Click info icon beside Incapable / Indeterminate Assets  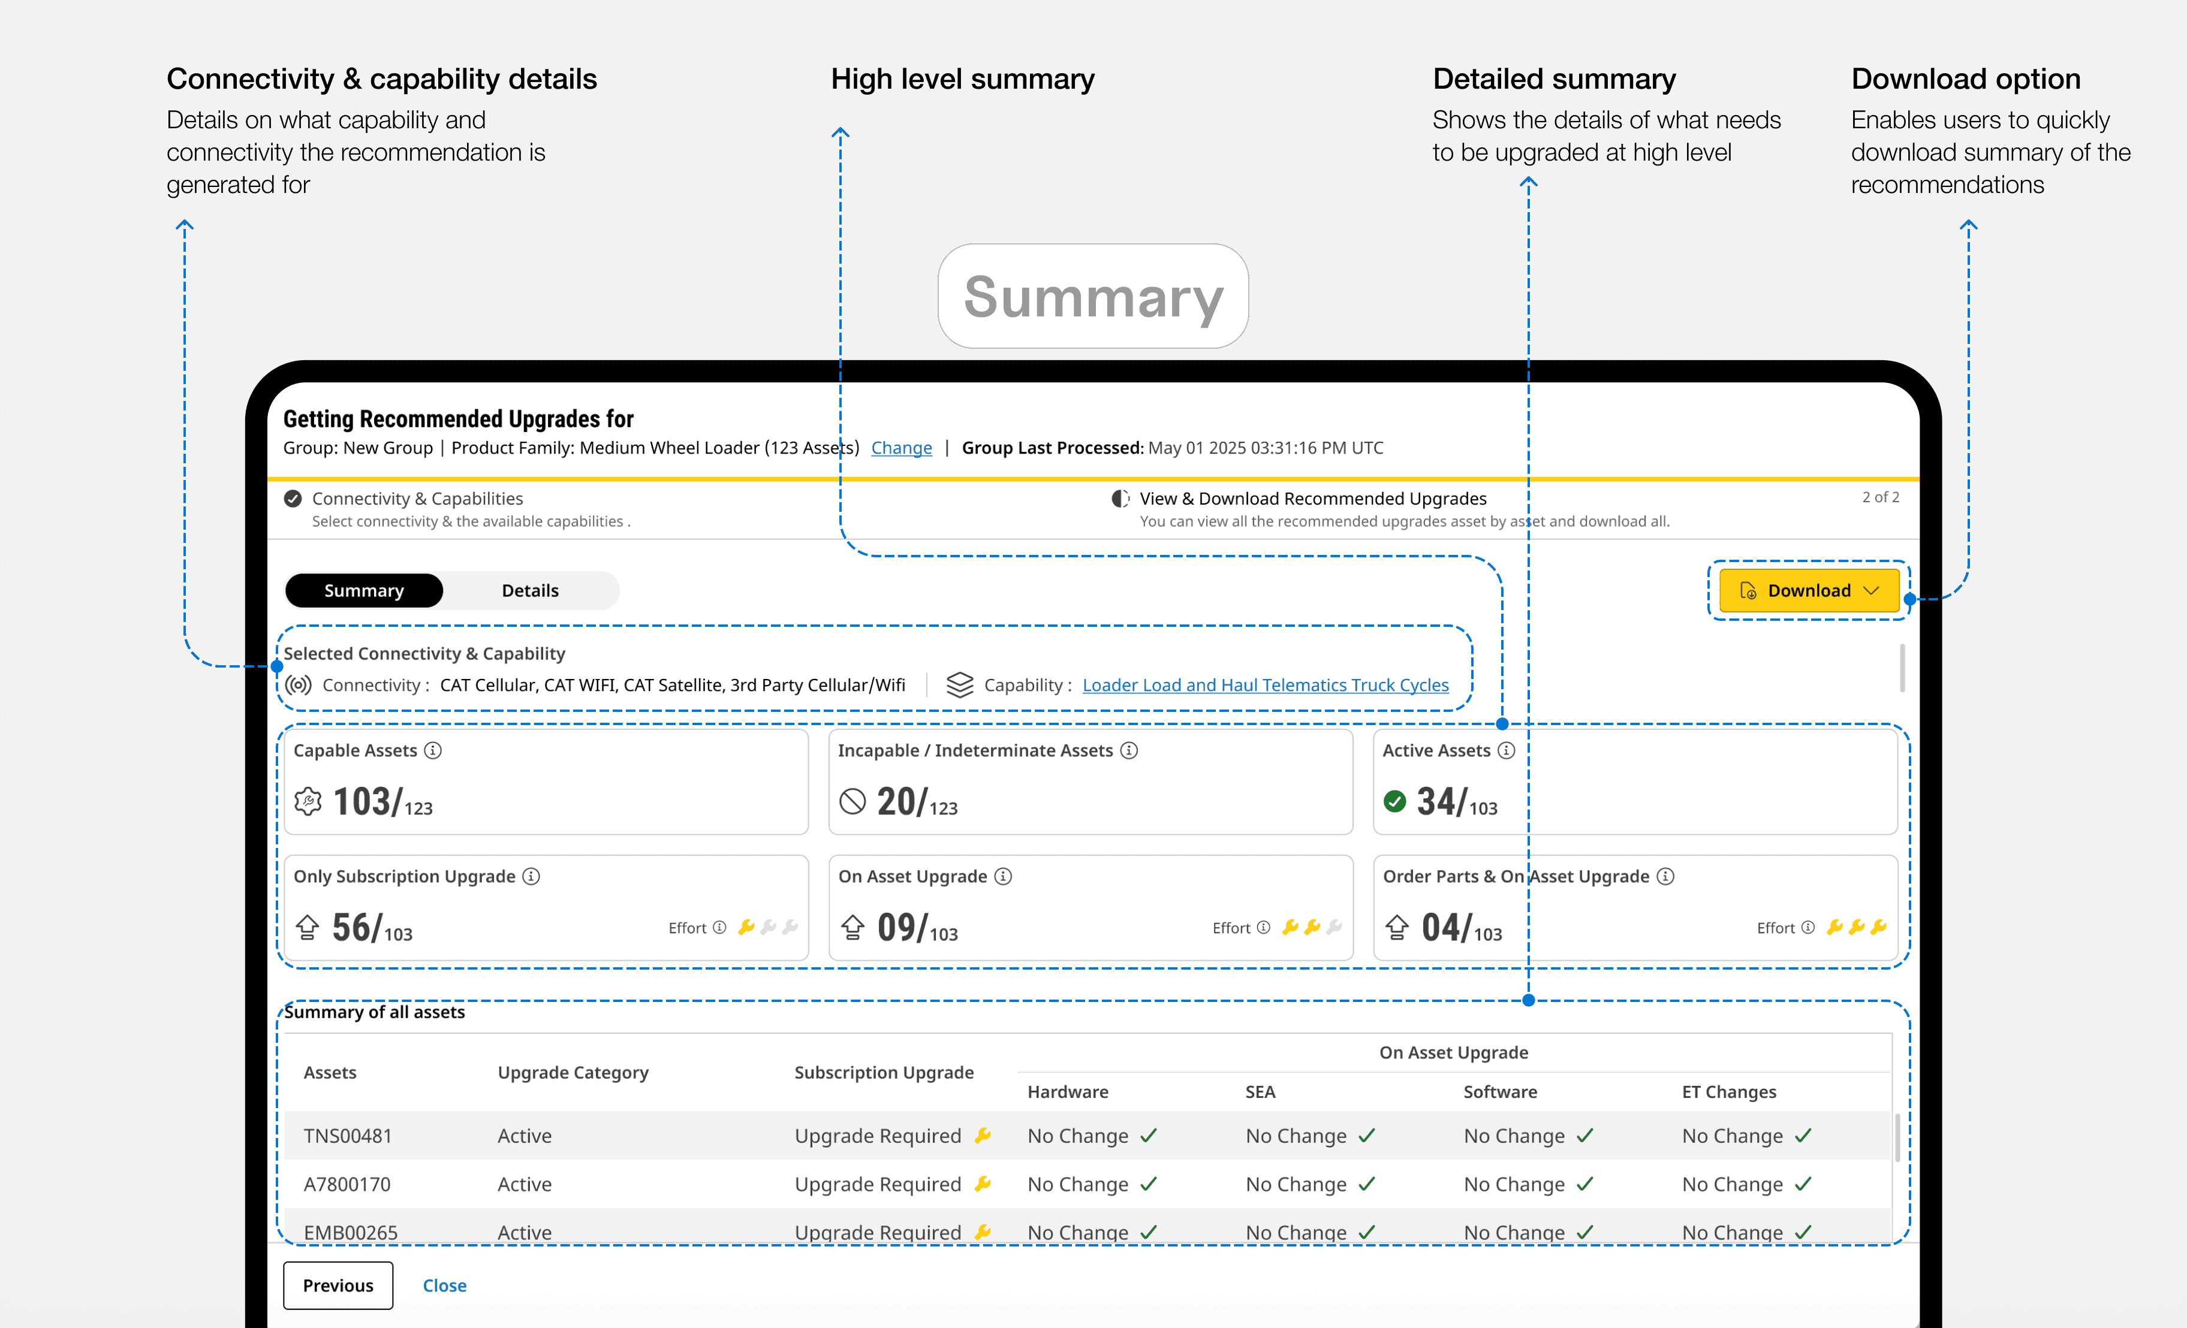pos(1129,750)
